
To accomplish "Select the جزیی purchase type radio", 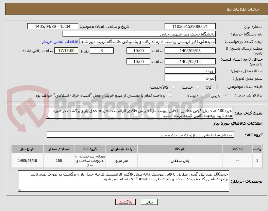I will tap(225, 95).
